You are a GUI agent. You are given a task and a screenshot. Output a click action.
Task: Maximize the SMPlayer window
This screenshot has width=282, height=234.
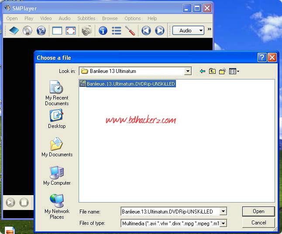197,8
